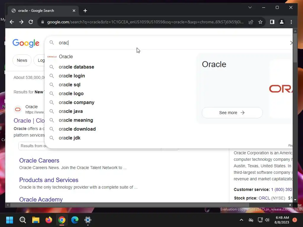Image resolution: width=303 pixels, height=227 pixels.
Task: Select the News filter chip
Action: [22, 60]
